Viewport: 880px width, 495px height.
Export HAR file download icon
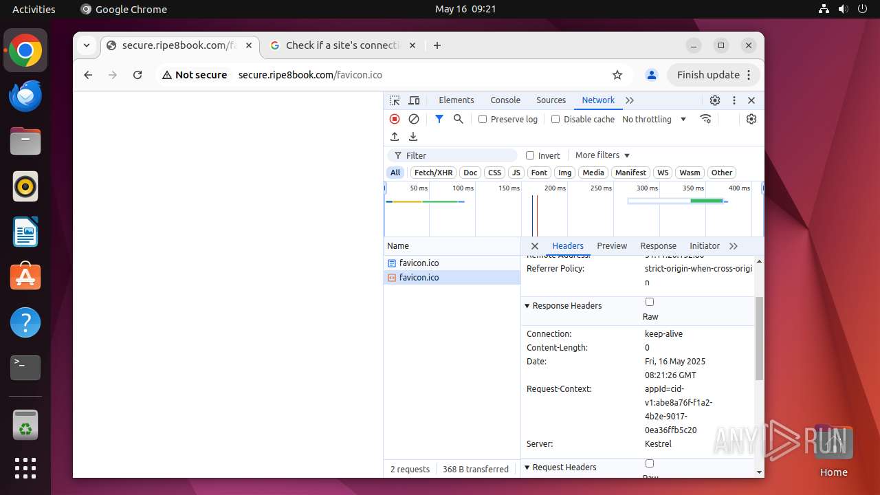click(x=413, y=137)
